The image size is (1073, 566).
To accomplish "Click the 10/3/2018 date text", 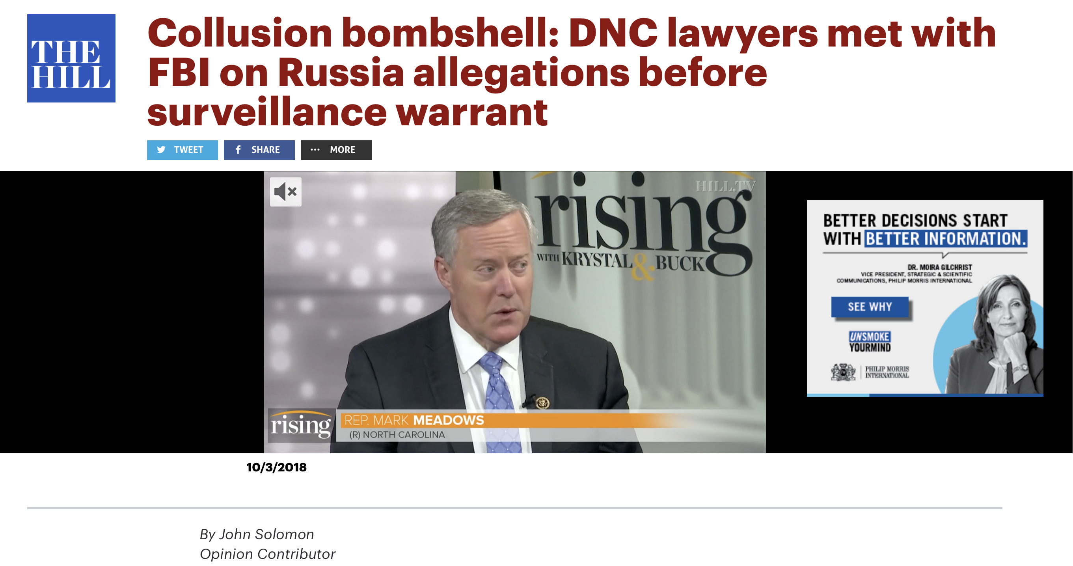I will (277, 467).
